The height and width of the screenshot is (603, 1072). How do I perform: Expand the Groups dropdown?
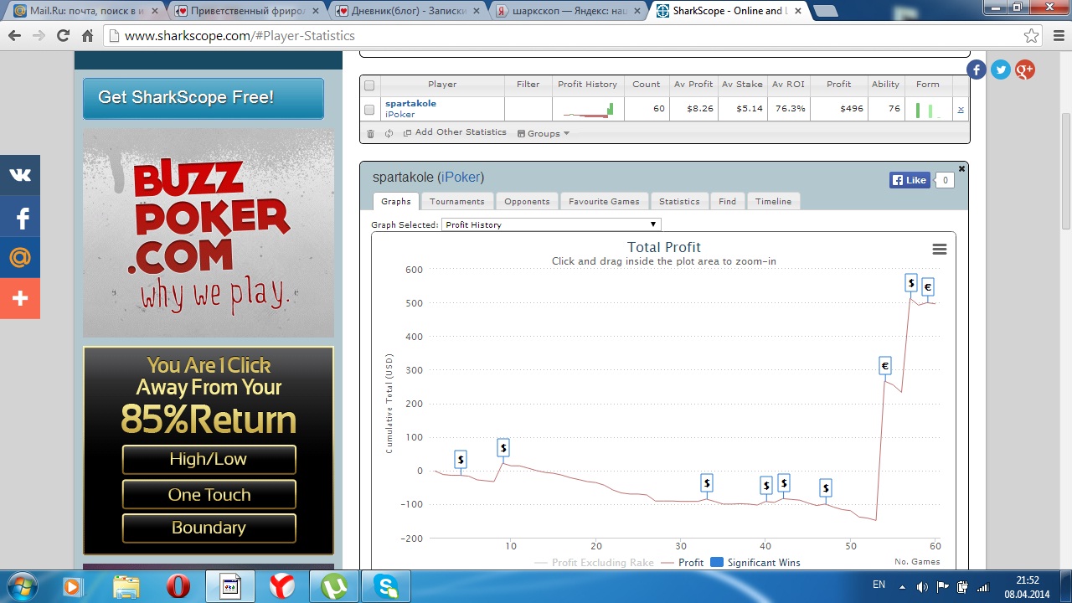(x=544, y=133)
